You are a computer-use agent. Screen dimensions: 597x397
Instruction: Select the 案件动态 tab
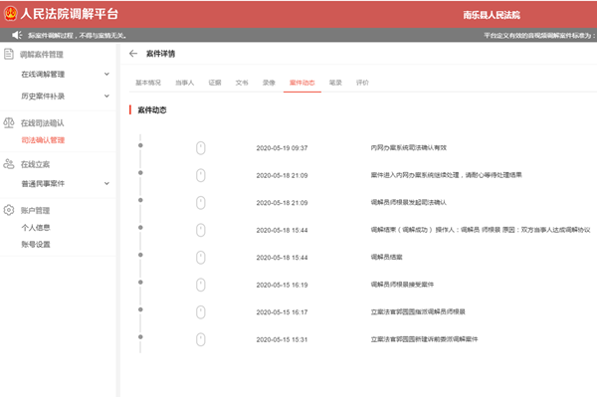point(302,83)
